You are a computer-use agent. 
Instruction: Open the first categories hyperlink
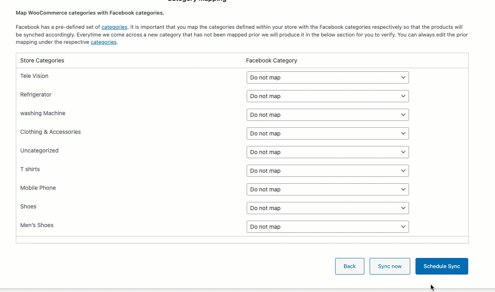pyautogui.click(x=114, y=27)
